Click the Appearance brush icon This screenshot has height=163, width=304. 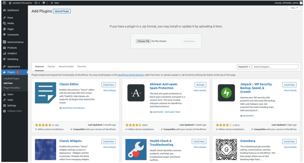pos(5,67)
